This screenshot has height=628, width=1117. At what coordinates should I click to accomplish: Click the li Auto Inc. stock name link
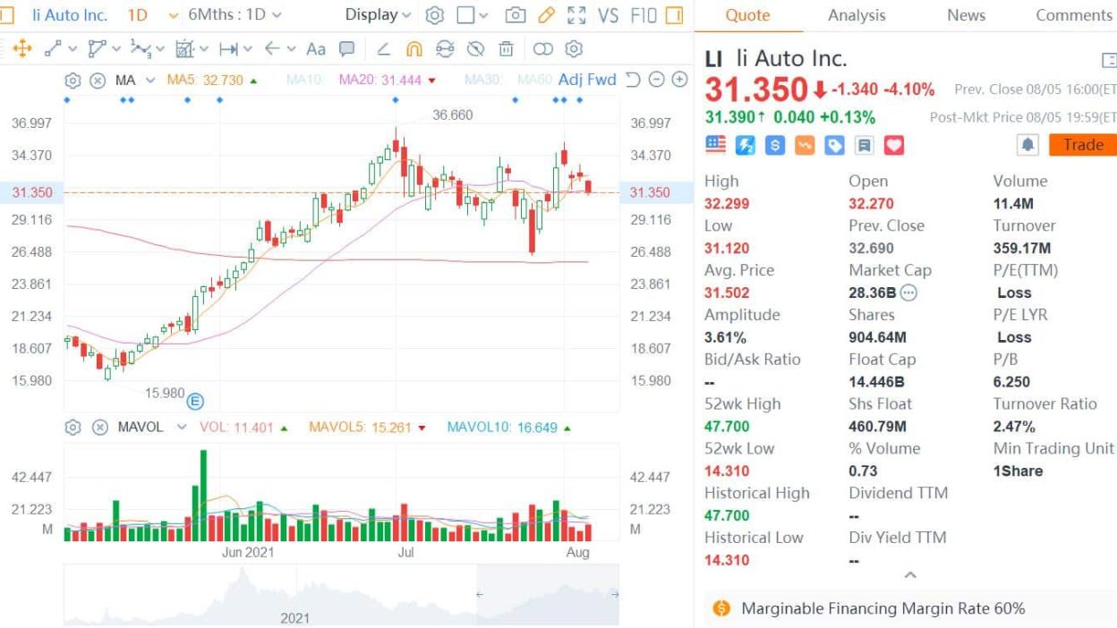(70, 15)
